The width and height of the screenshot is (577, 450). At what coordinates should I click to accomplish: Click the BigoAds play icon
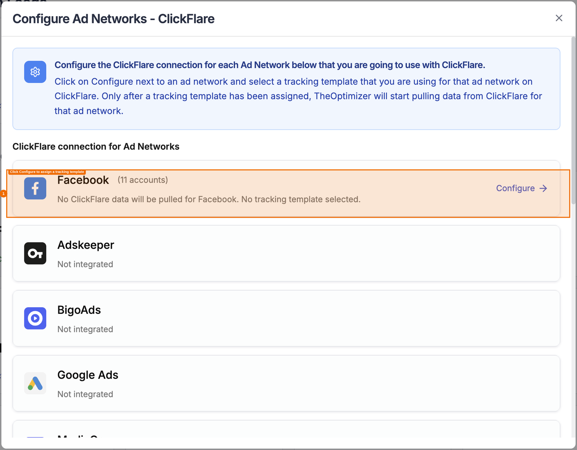(x=35, y=318)
